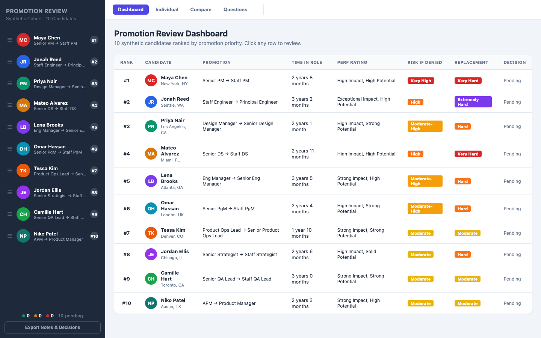The image size is (541, 338).
Task: Click Very Hard replacement badge for Mateo Alvarez
Action: click(468, 154)
